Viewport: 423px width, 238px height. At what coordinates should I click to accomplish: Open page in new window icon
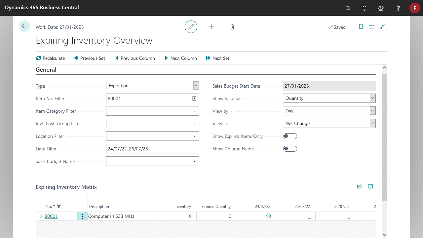[371, 27]
